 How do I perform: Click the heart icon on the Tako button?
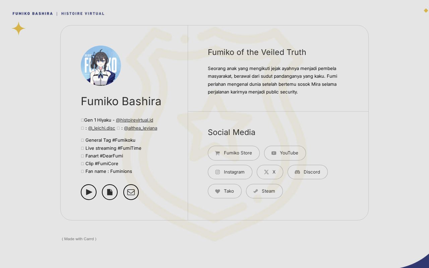pyautogui.click(x=218, y=191)
